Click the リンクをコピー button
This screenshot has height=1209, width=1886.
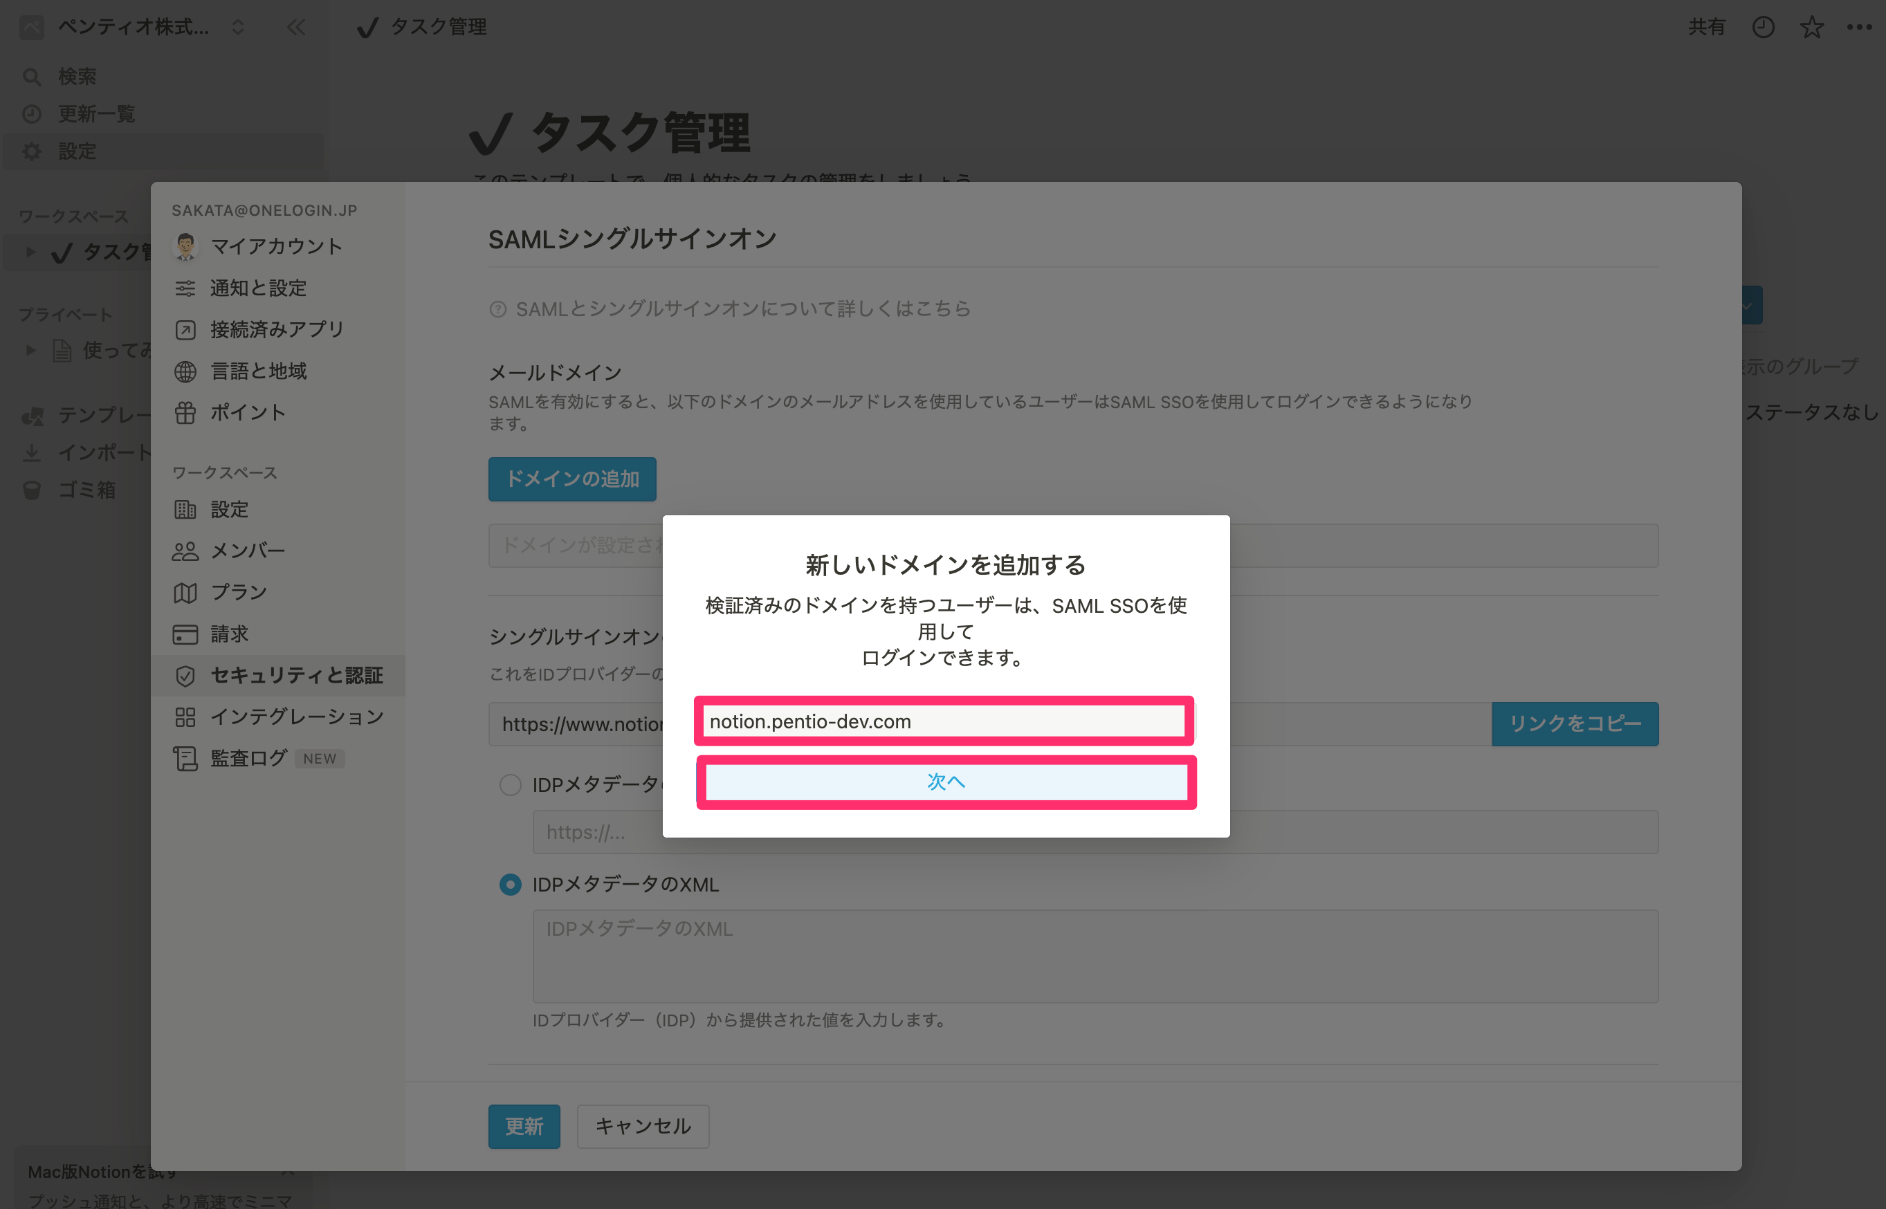coord(1575,724)
